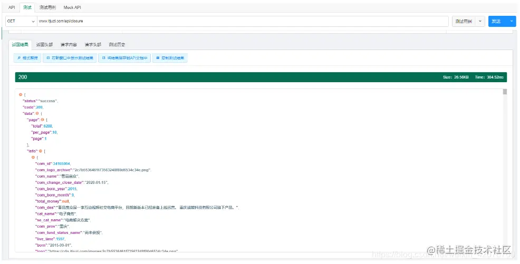Click the "com_prov":"重庆" line
Image resolution: width=520 pixels, height=264 pixels.
click(52, 227)
